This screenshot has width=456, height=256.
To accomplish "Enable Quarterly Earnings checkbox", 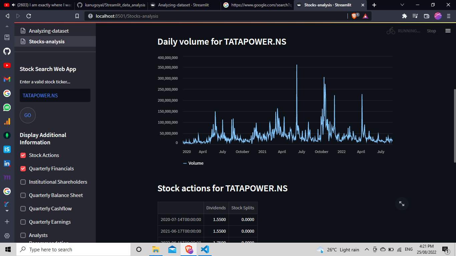I will click(23, 222).
